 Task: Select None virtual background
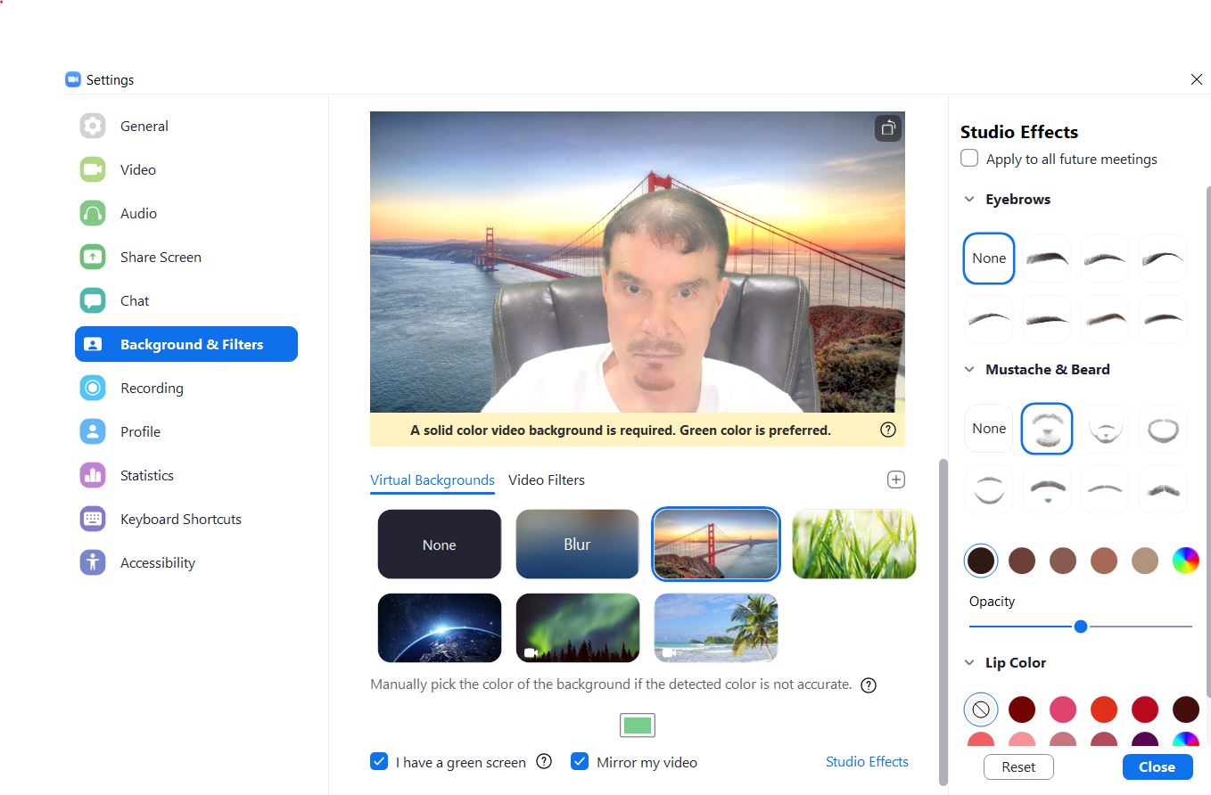pos(440,545)
